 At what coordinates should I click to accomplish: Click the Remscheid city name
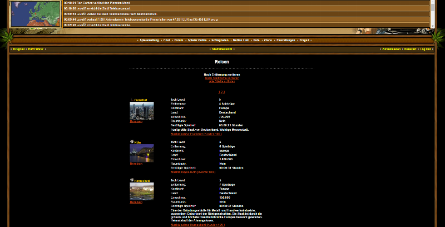pyautogui.click(x=142, y=181)
